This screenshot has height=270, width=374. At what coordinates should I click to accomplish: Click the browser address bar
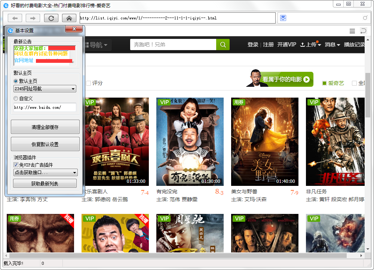177,18
